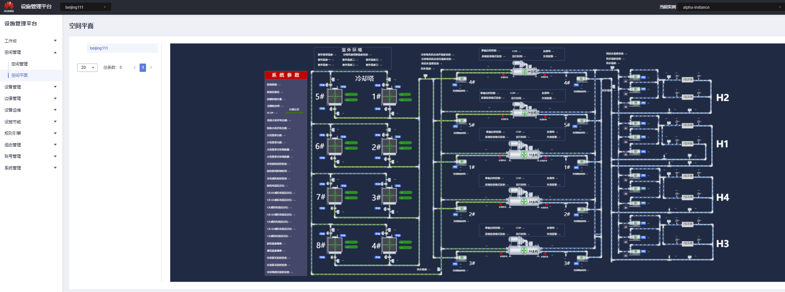Click the right 4# chilled water pump

click(x=581, y=79)
